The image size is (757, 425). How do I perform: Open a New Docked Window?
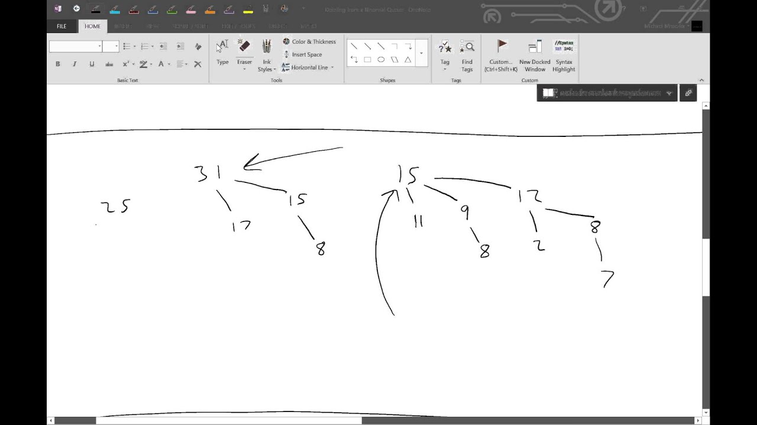(x=535, y=55)
